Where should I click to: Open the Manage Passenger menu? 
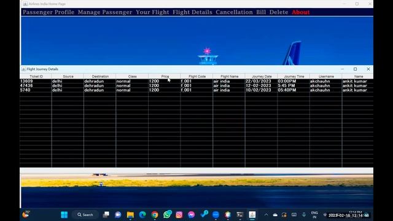pos(105,12)
